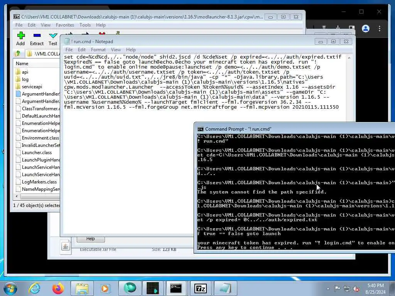
Task: Maximize the Notepad window
Action: (333, 42)
